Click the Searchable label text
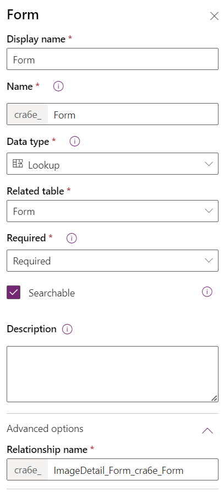 (52, 293)
